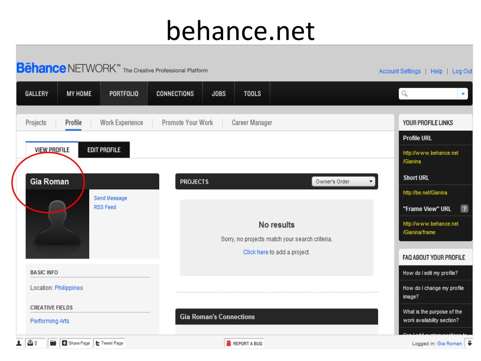Open the Jobs section
Screen dimensions: 481x361
(x=219, y=94)
